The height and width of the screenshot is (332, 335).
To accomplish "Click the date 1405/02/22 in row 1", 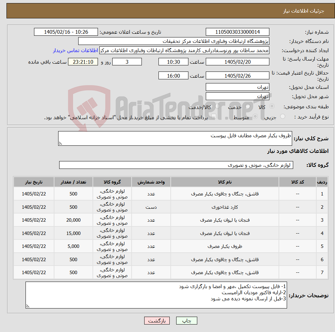I will [x=34, y=194].
